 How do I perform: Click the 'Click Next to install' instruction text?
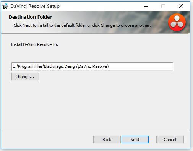coord(82,25)
